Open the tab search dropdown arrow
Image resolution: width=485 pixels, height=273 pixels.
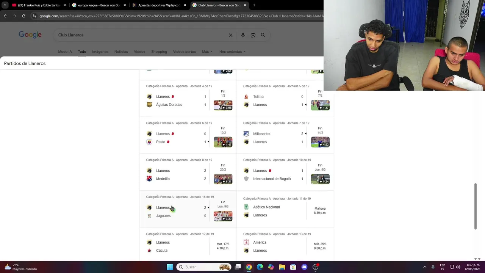(x=5, y=5)
